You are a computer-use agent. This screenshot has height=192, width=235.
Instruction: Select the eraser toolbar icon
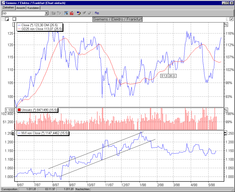click(90, 13)
